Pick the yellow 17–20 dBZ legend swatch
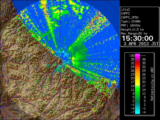 pos(137,82)
